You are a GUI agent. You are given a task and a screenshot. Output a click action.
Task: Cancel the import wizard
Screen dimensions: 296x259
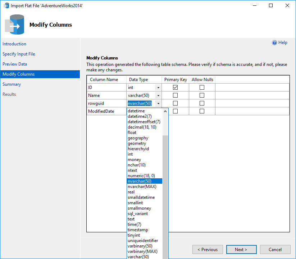(275, 250)
